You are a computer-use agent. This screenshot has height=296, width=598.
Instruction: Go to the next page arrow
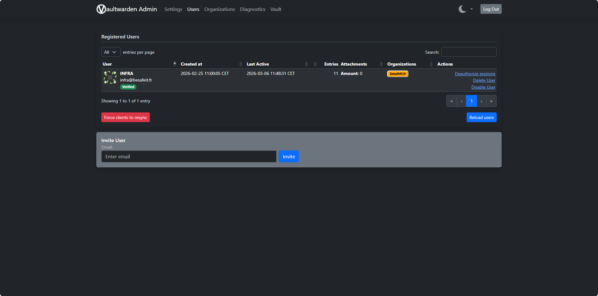(481, 101)
